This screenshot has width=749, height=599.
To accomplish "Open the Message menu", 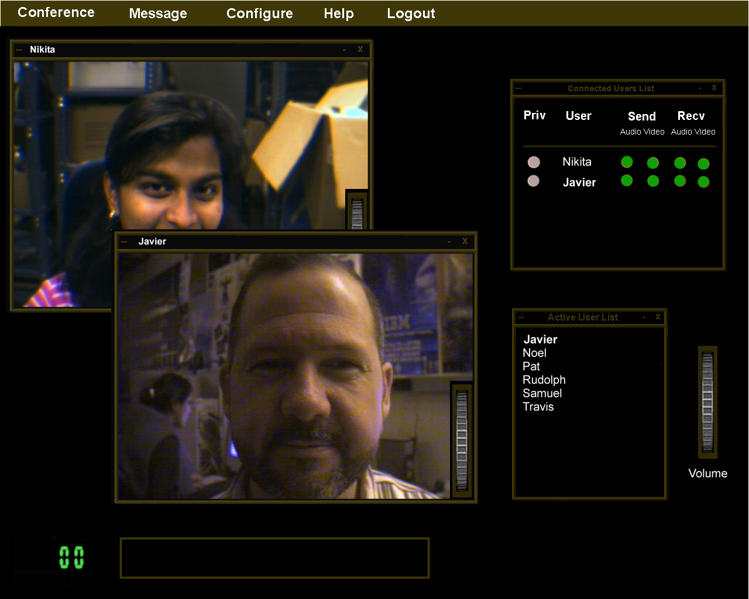I will pos(158,13).
